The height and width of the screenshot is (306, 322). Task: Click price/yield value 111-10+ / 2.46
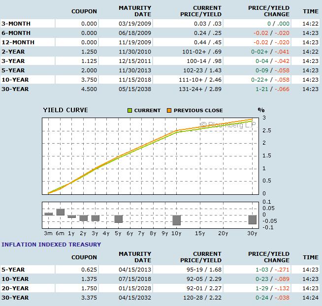(x=200, y=80)
